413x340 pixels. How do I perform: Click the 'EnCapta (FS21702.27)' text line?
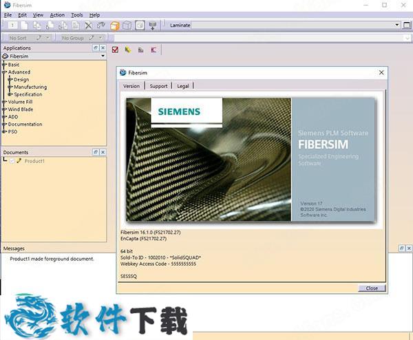(144, 239)
